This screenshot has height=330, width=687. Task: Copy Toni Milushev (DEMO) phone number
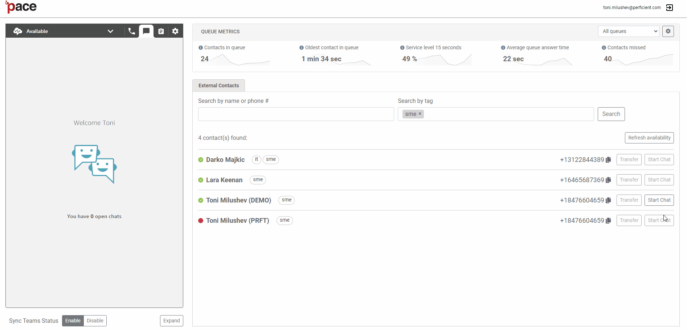[609, 200]
